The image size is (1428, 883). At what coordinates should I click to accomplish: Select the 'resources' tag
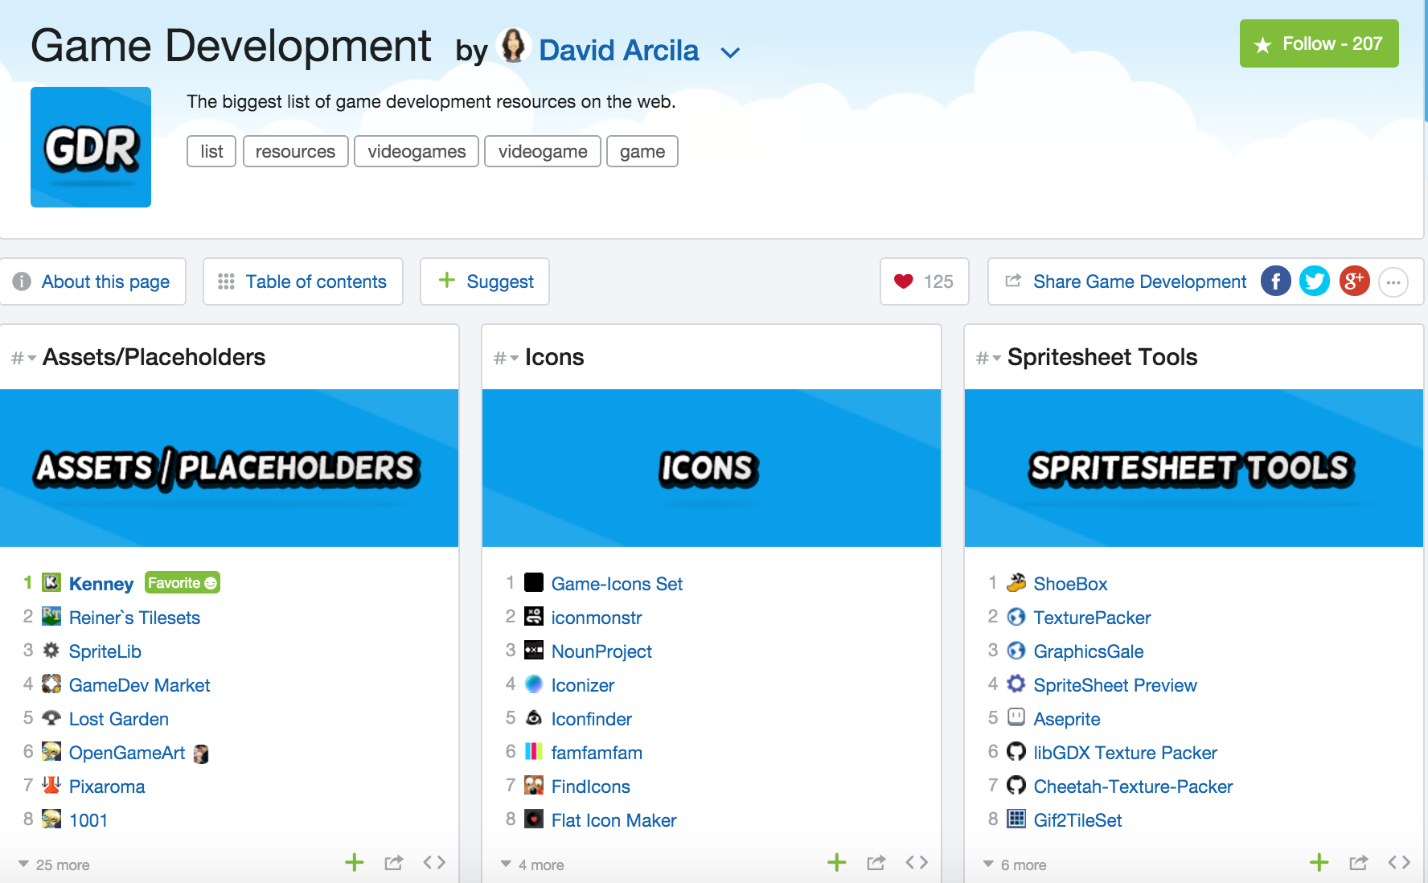(x=295, y=151)
